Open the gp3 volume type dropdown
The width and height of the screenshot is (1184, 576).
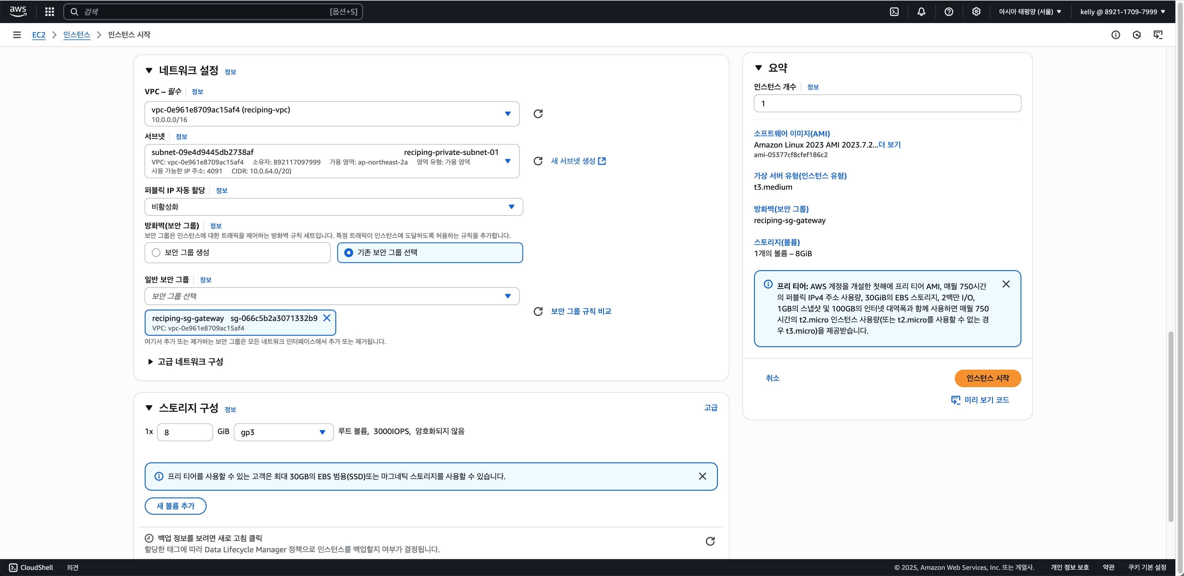pyautogui.click(x=283, y=432)
